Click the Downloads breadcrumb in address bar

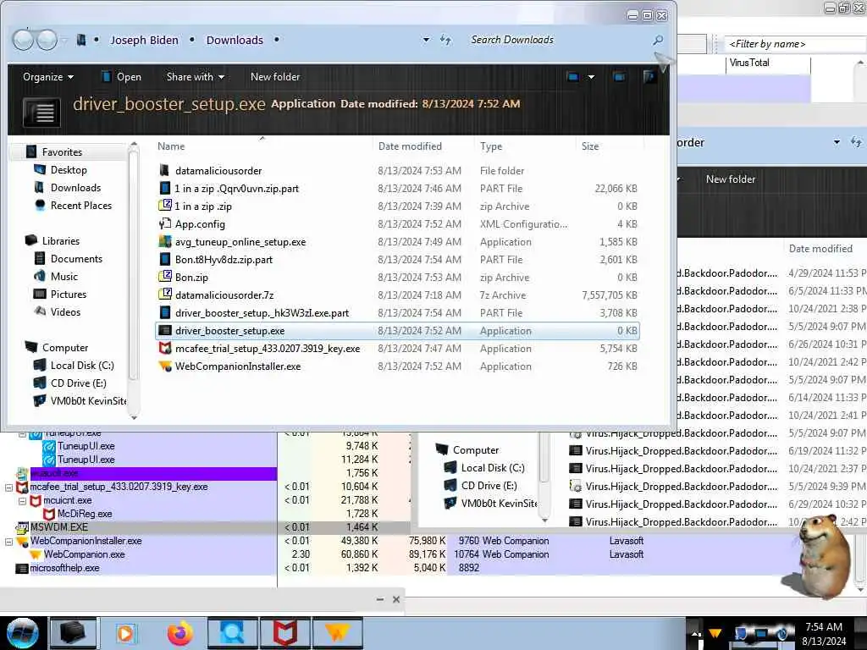pyautogui.click(x=235, y=40)
